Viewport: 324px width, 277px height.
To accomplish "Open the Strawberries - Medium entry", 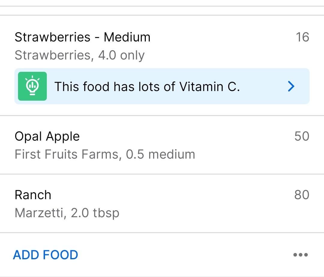I will pyautogui.click(x=162, y=65).
